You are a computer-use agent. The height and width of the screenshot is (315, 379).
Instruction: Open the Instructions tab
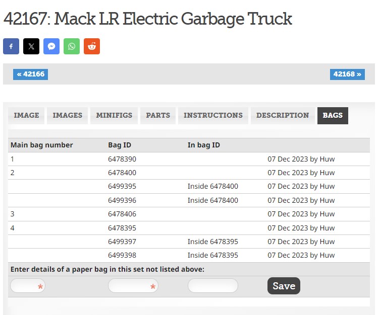[x=213, y=115]
